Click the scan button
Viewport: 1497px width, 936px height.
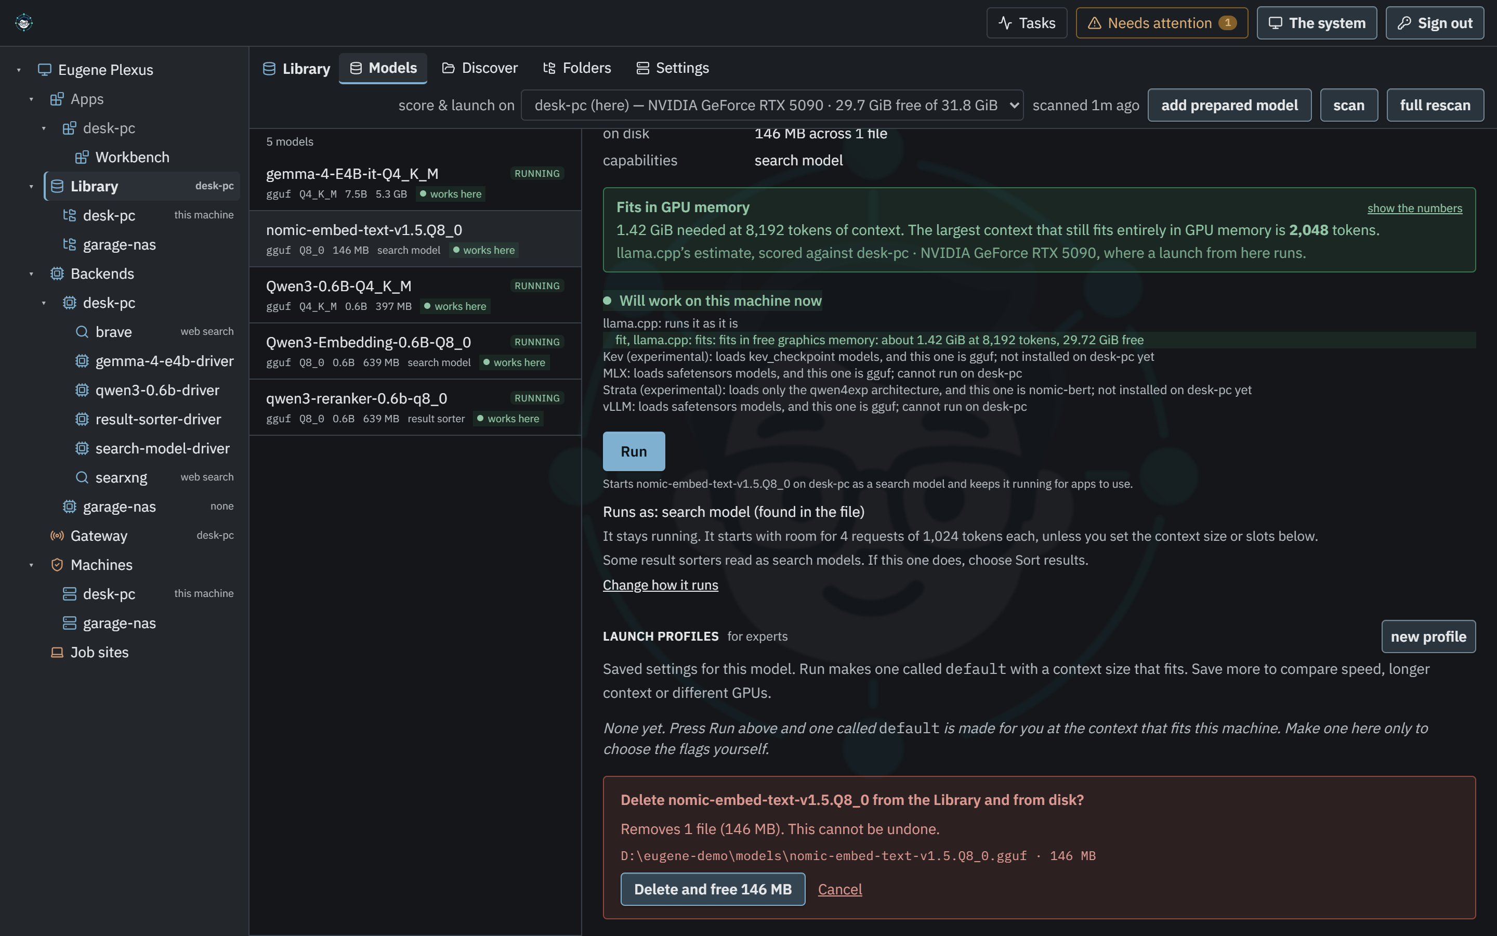1348,105
